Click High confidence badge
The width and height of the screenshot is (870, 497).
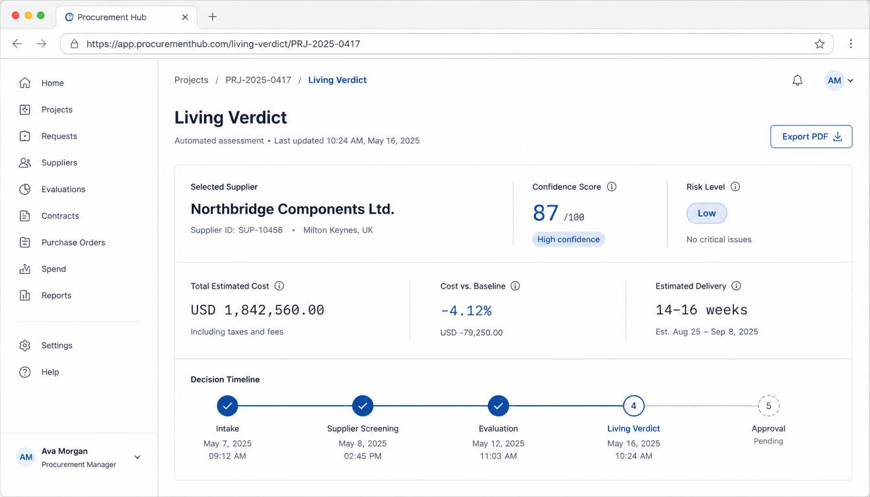point(568,239)
